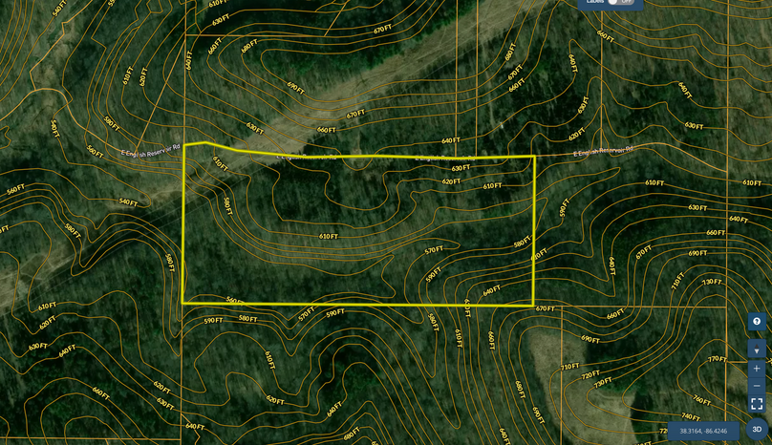Zoom out with the minus button
The width and height of the screenshot is (772, 445).
coord(757,386)
